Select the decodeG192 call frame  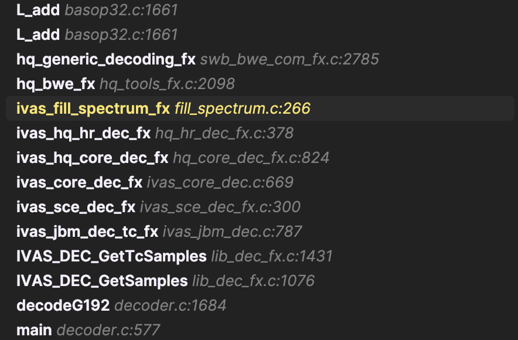(63, 305)
